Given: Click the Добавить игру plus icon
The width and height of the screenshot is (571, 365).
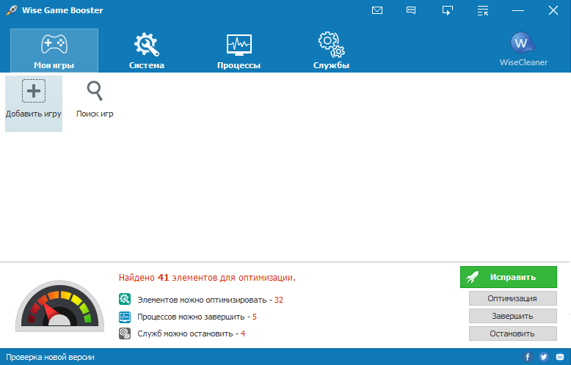Looking at the screenshot, I should [34, 92].
